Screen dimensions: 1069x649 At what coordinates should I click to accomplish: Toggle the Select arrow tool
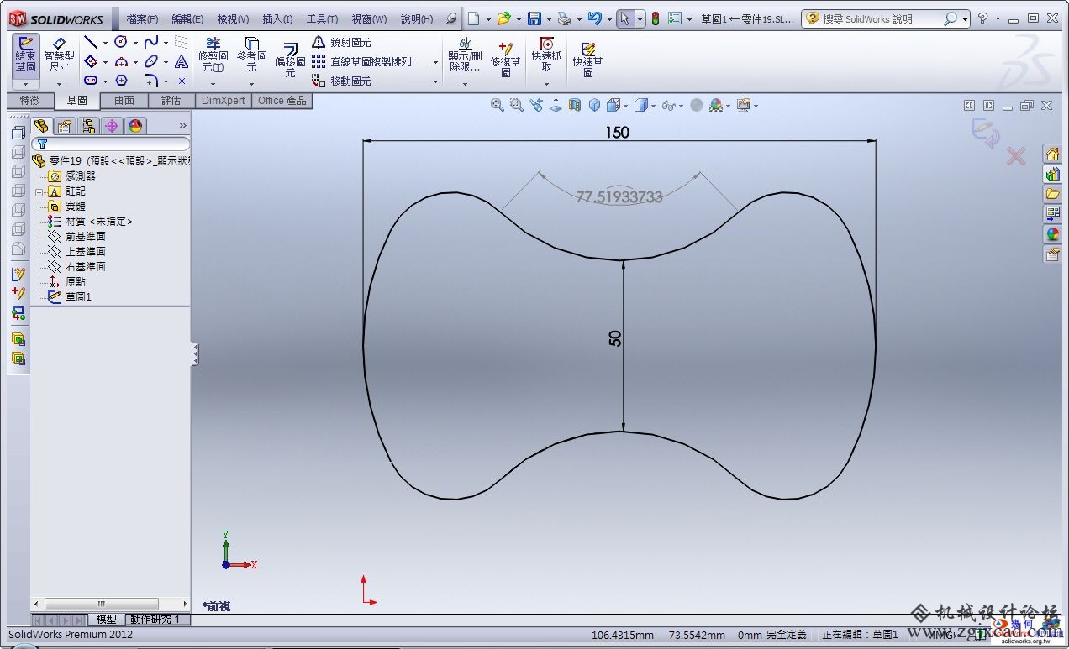[624, 18]
